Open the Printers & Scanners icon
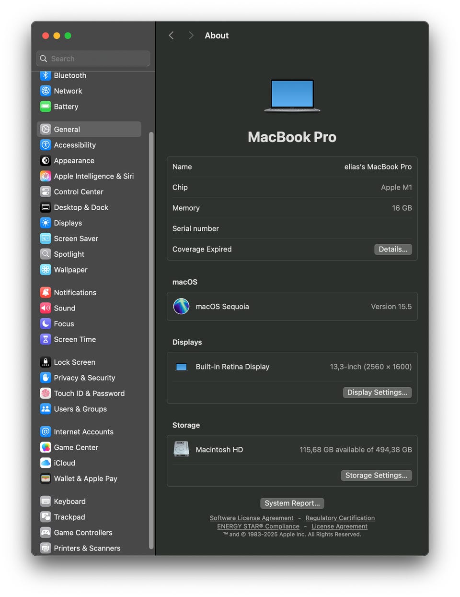The height and width of the screenshot is (597, 460). point(46,548)
